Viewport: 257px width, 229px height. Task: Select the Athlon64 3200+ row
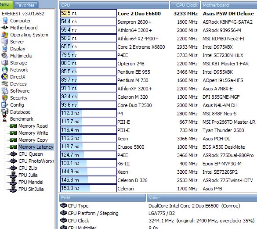[x=158, y=30]
